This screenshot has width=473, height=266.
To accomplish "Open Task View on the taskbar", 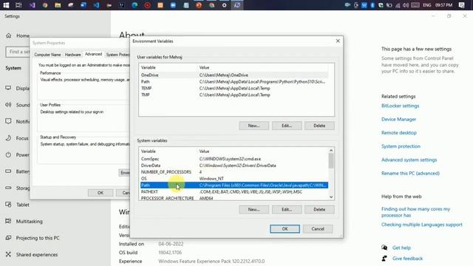I will point(18,5).
